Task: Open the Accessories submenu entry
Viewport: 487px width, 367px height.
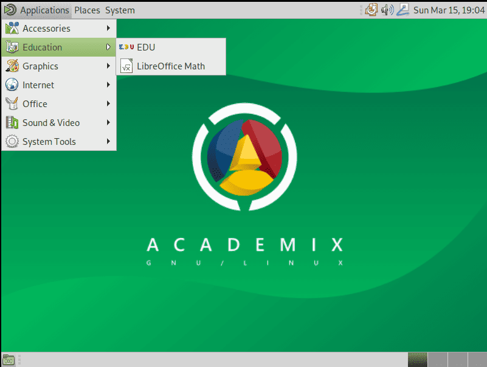Action: (59, 29)
